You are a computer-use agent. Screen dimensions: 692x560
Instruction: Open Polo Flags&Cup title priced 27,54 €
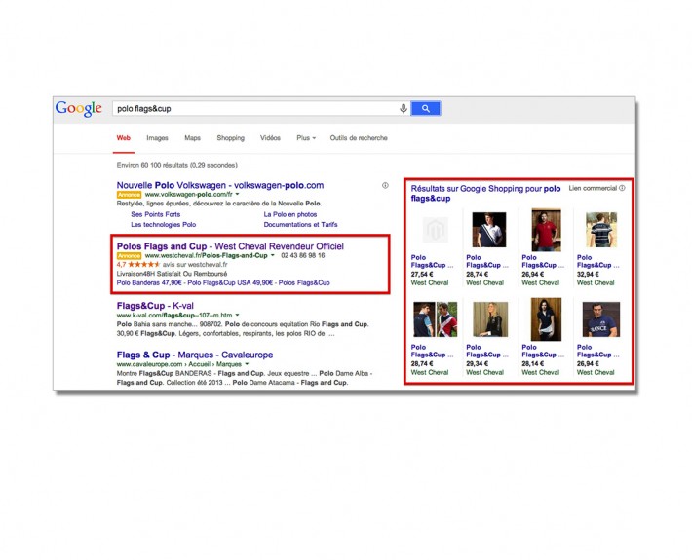[432, 261]
